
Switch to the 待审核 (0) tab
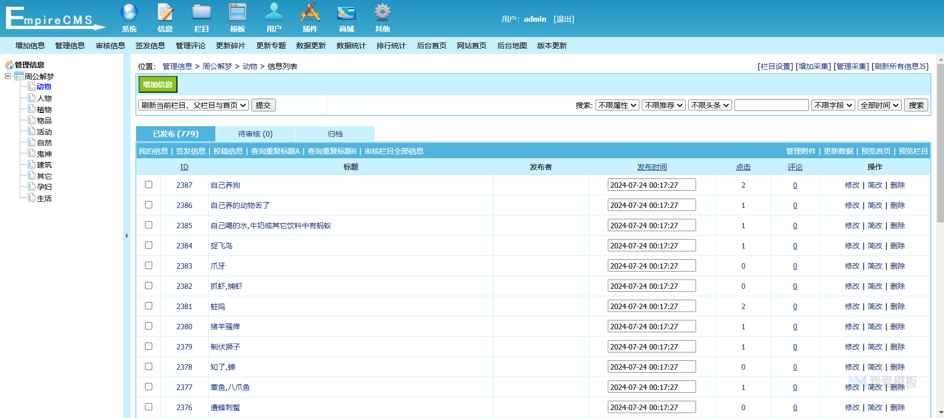255,134
